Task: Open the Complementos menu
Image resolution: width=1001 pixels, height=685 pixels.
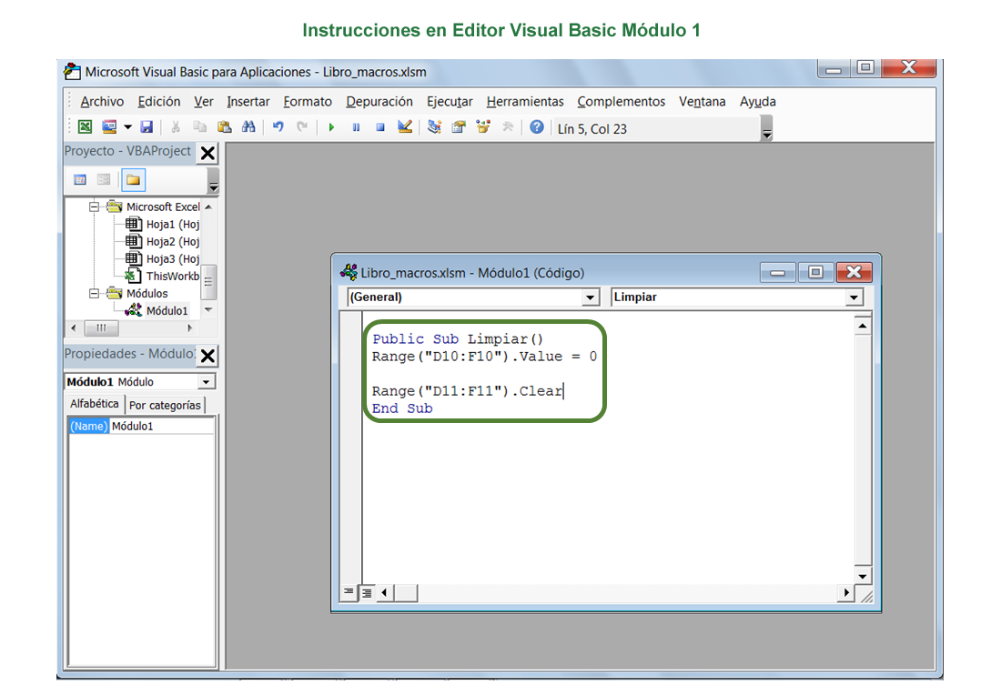Action: click(622, 102)
